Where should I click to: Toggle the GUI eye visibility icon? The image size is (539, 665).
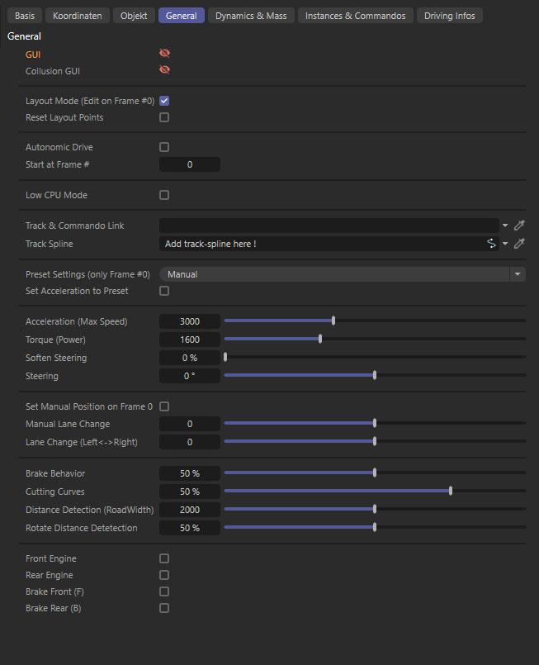[164, 55]
